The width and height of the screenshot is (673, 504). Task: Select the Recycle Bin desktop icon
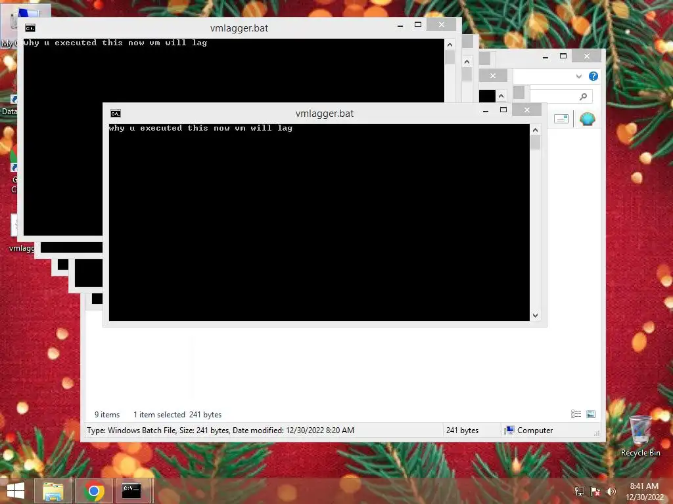pos(640,436)
